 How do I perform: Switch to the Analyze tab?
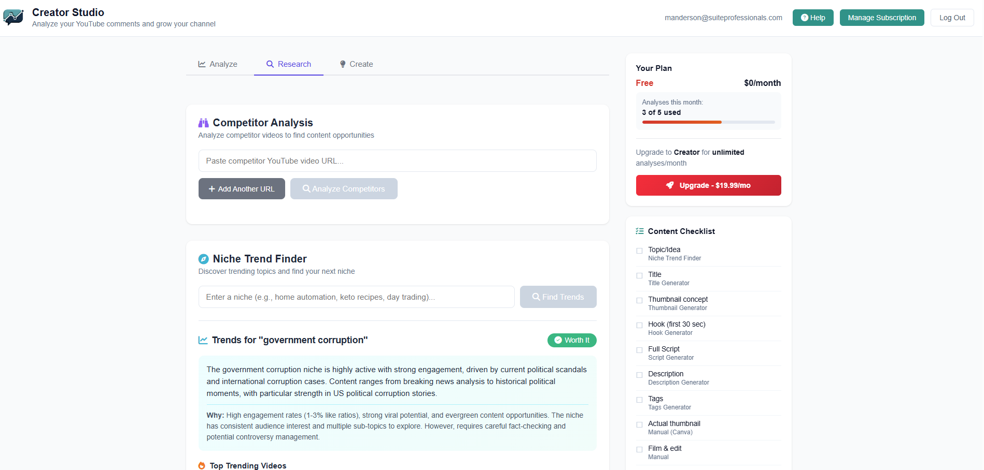tap(217, 64)
